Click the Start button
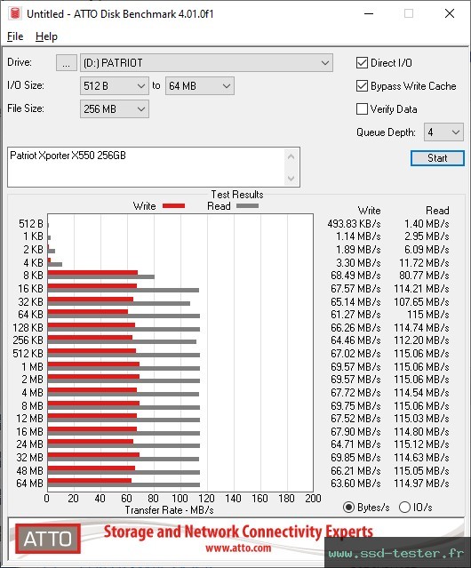Image resolution: width=471 pixels, height=568 pixels. (x=437, y=158)
